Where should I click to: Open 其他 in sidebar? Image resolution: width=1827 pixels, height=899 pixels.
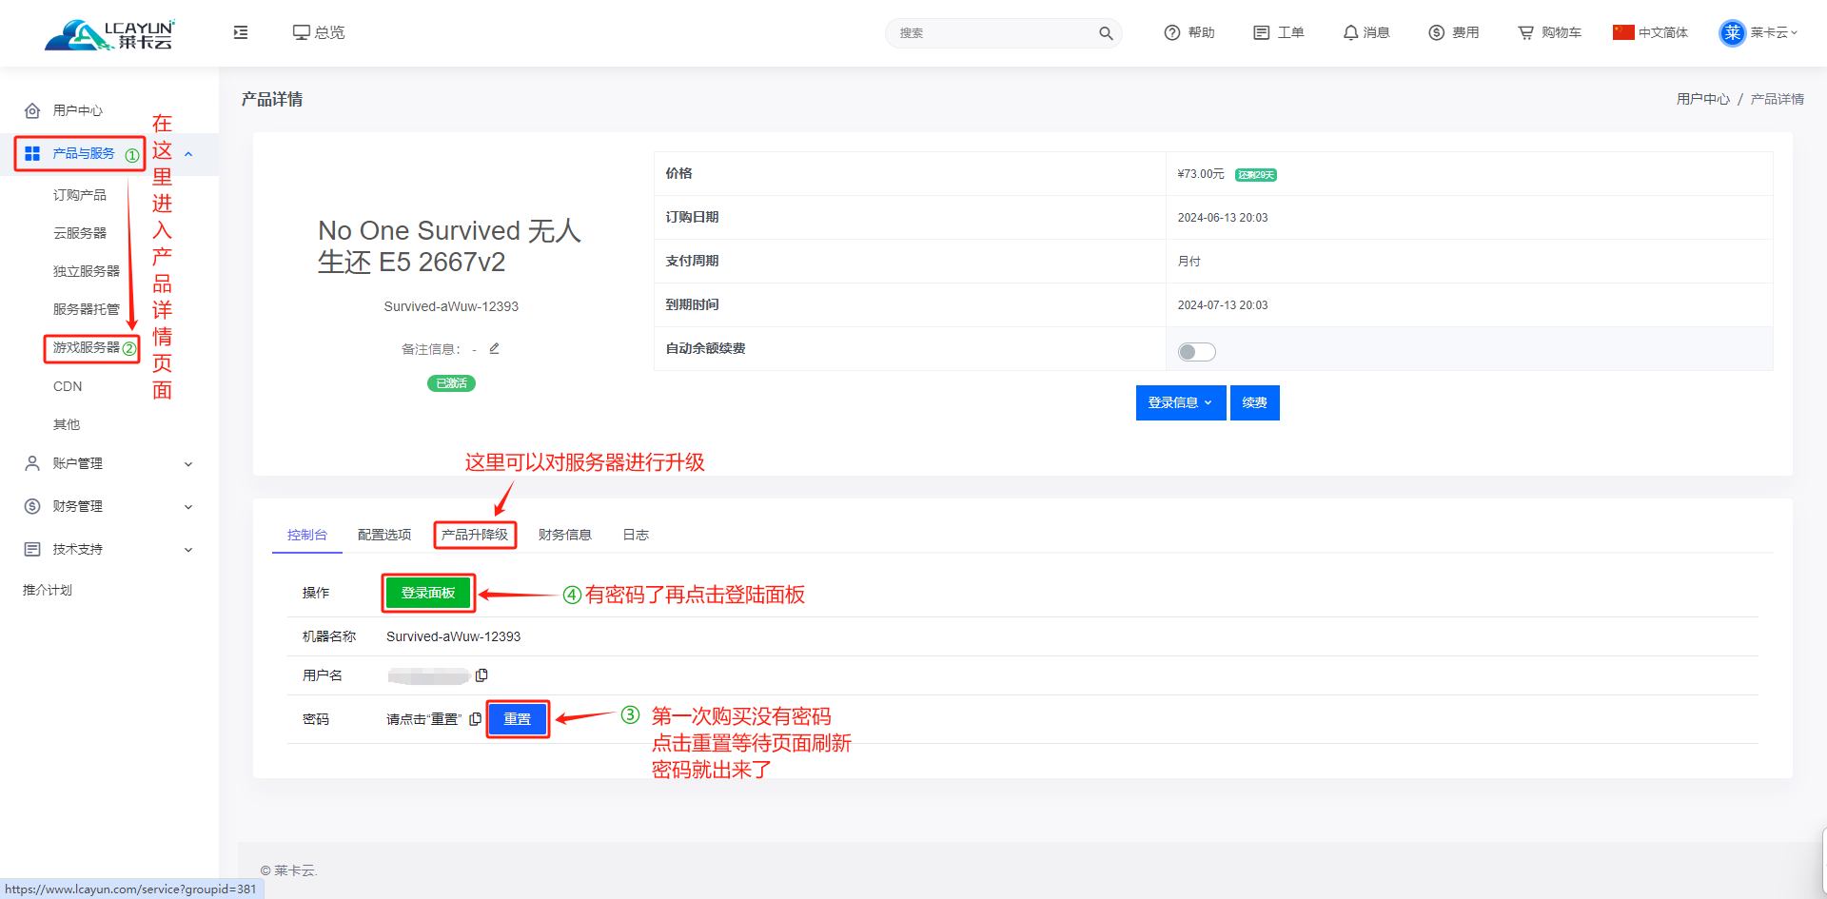tap(67, 424)
